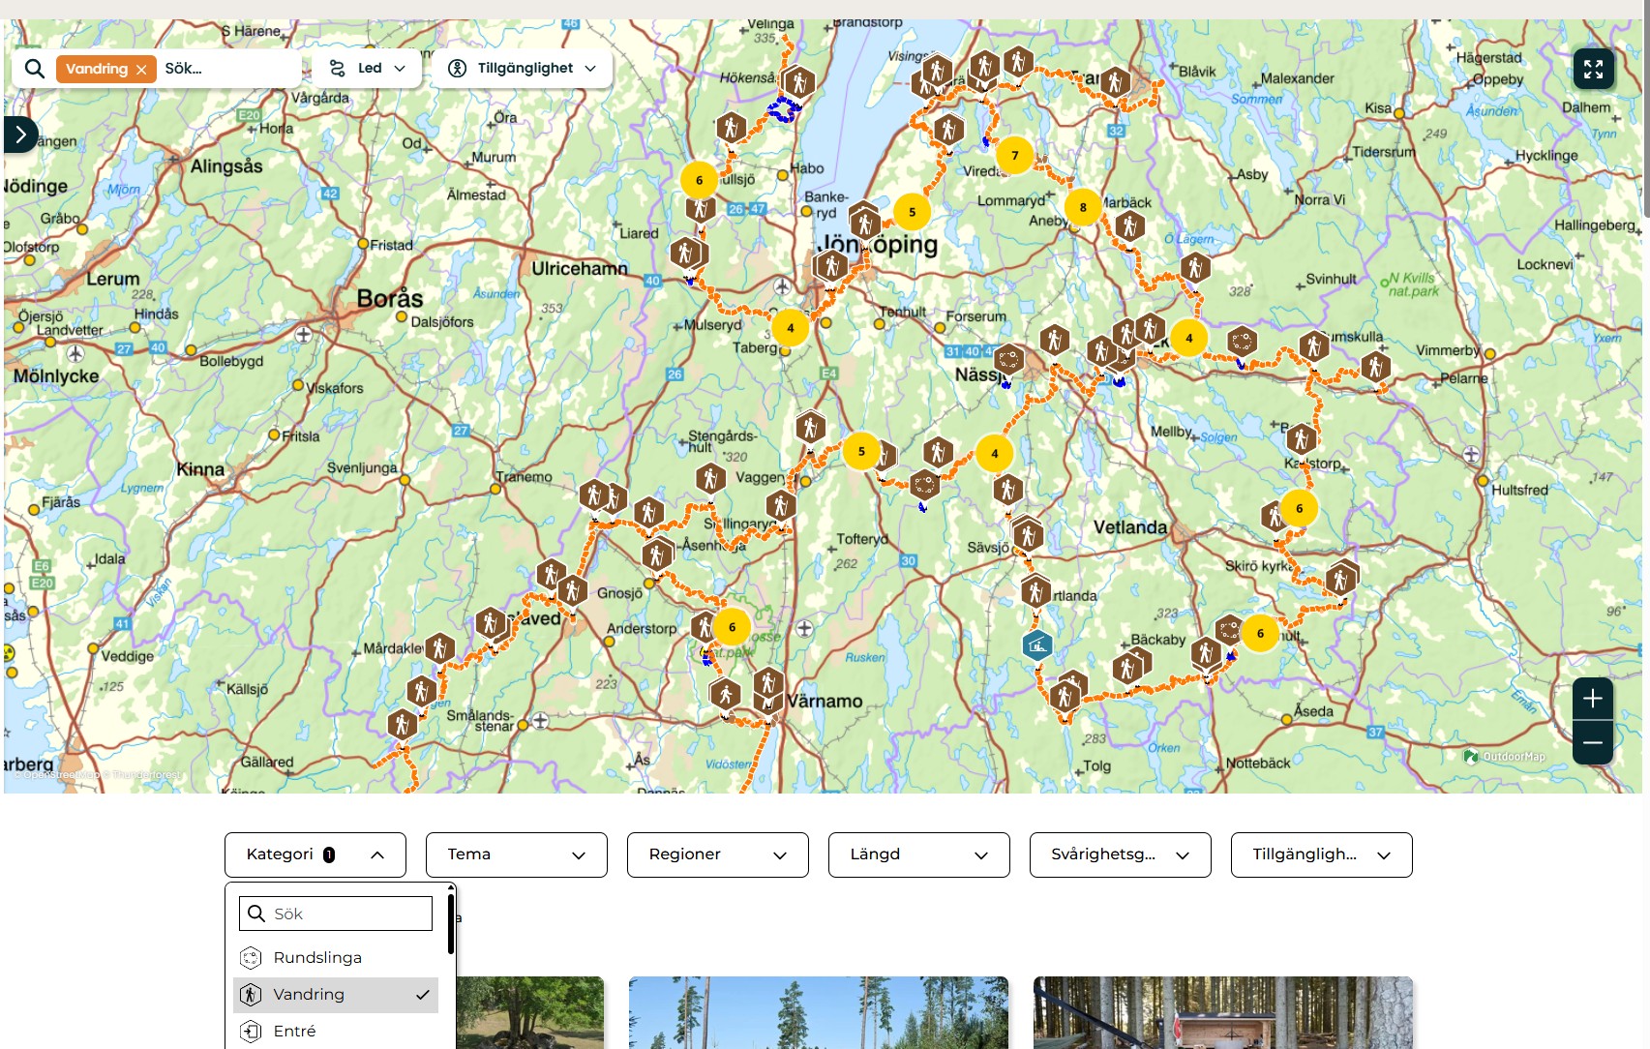Open the Tillgänglighet dropdown on map
This screenshot has width=1650, height=1049.
523,69
